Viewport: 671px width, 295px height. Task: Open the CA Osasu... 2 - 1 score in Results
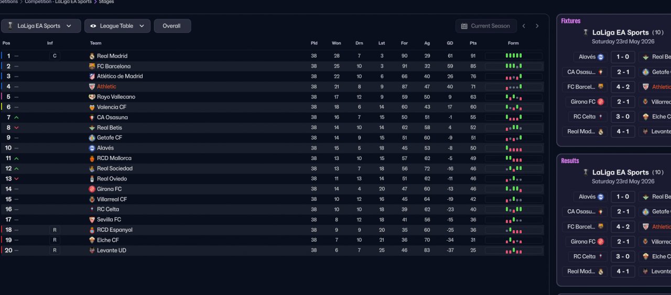(623, 212)
